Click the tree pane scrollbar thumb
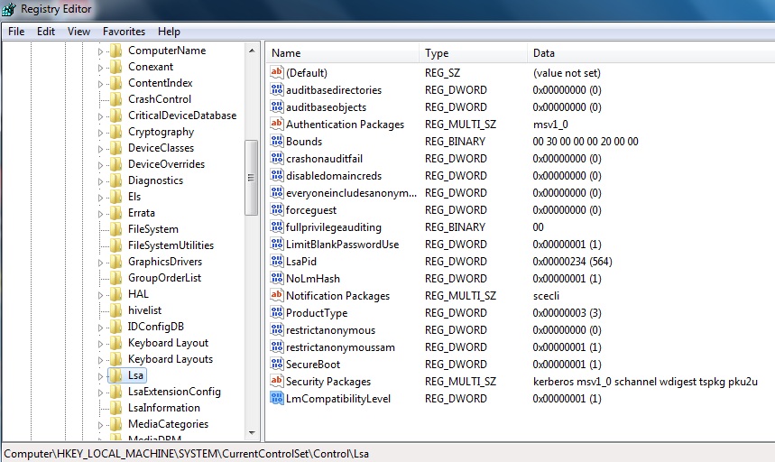The image size is (775, 462). pos(251,178)
